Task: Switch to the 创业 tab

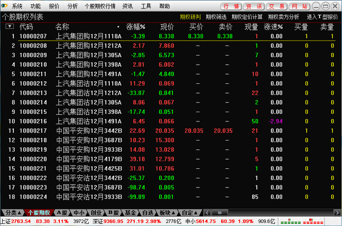Action: [93, 213]
